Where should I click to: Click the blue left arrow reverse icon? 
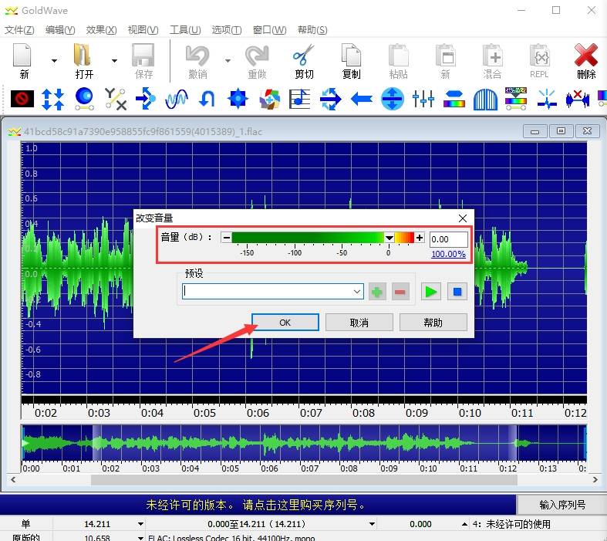361,99
